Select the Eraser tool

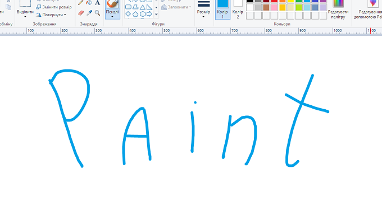81,13
